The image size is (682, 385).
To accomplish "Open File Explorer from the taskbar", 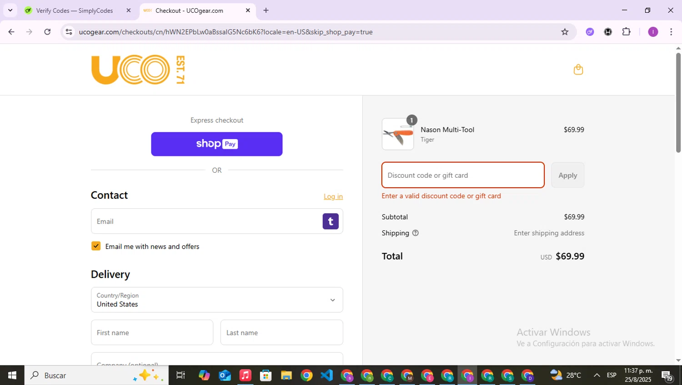I will pyautogui.click(x=286, y=375).
